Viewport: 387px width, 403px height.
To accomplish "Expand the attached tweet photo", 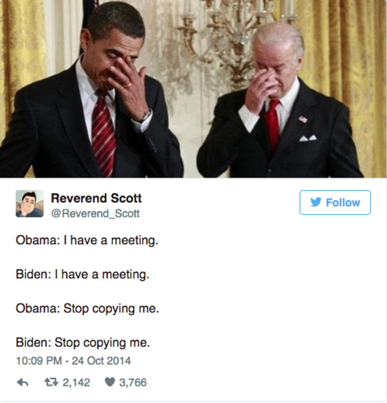I will coord(193,89).
